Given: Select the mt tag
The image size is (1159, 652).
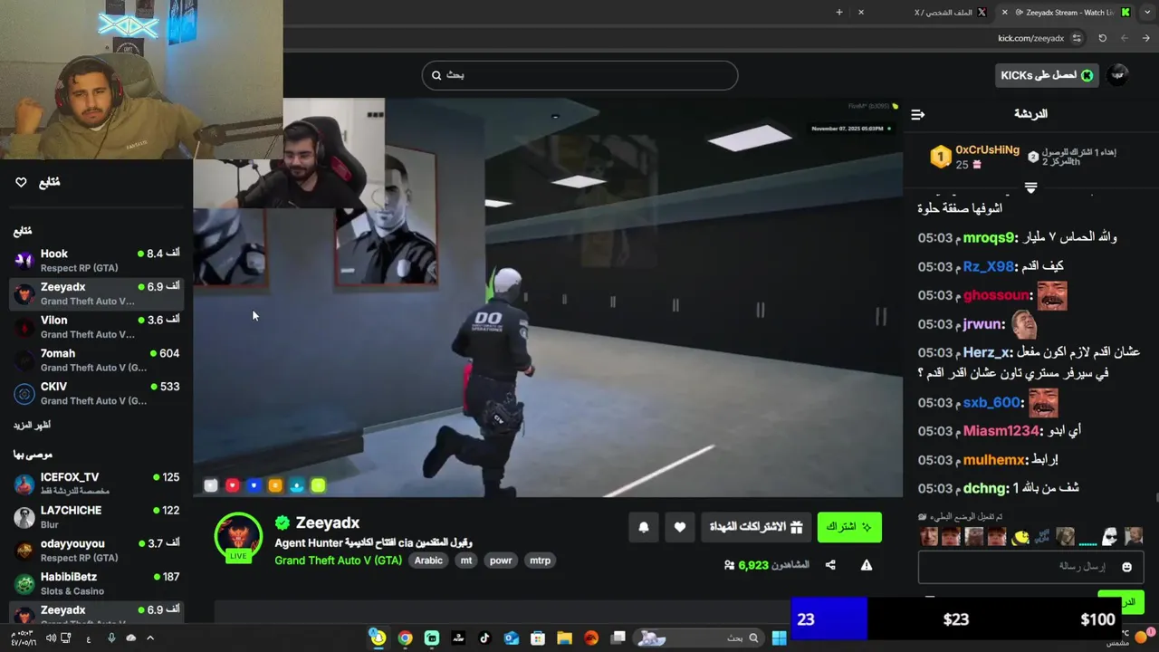Looking at the screenshot, I should click(x=466, y=561).
